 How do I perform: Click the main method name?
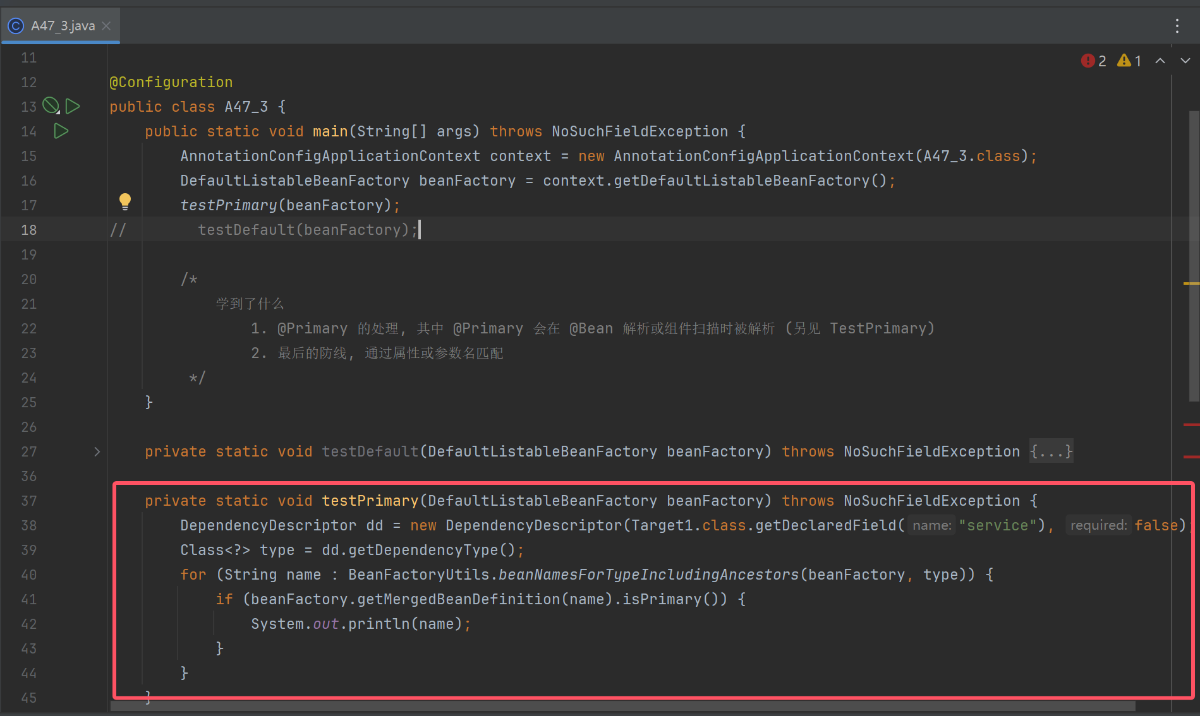coord(330,131)
